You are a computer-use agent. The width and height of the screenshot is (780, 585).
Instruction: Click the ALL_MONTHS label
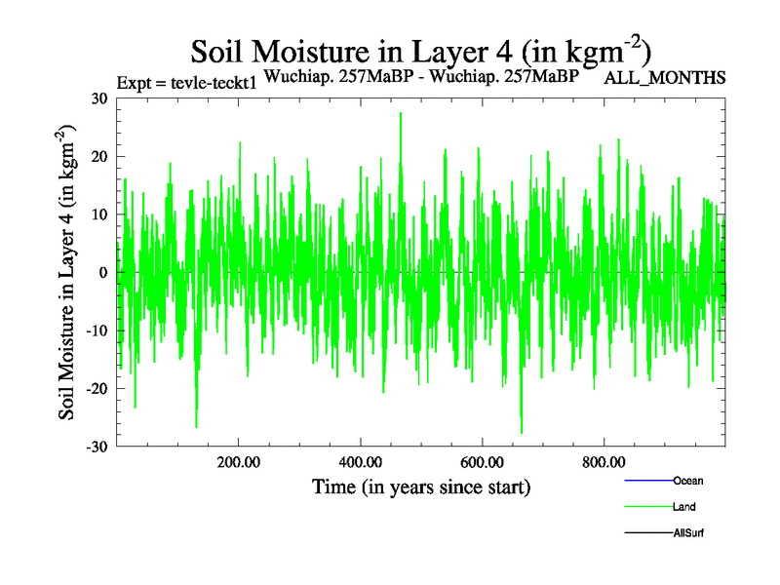point(665,79)
